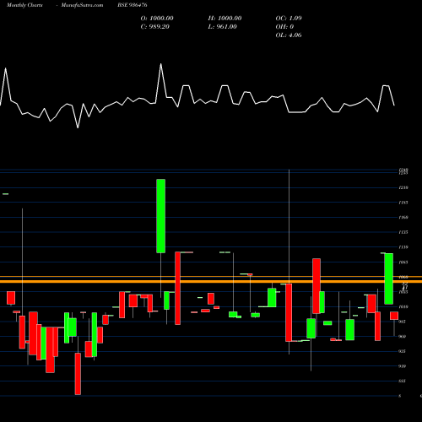This screenshot has height=422, width=422.
Task: Select the last red candlestick on the right
Action: tap(394, 316)
